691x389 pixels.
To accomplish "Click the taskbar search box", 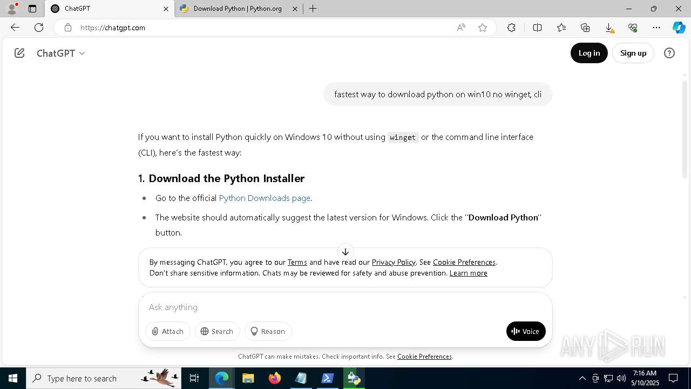I will (x=104, y=378).
